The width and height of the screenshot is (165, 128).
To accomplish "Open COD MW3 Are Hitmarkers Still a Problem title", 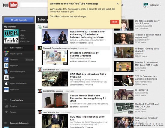I will 88,75.
